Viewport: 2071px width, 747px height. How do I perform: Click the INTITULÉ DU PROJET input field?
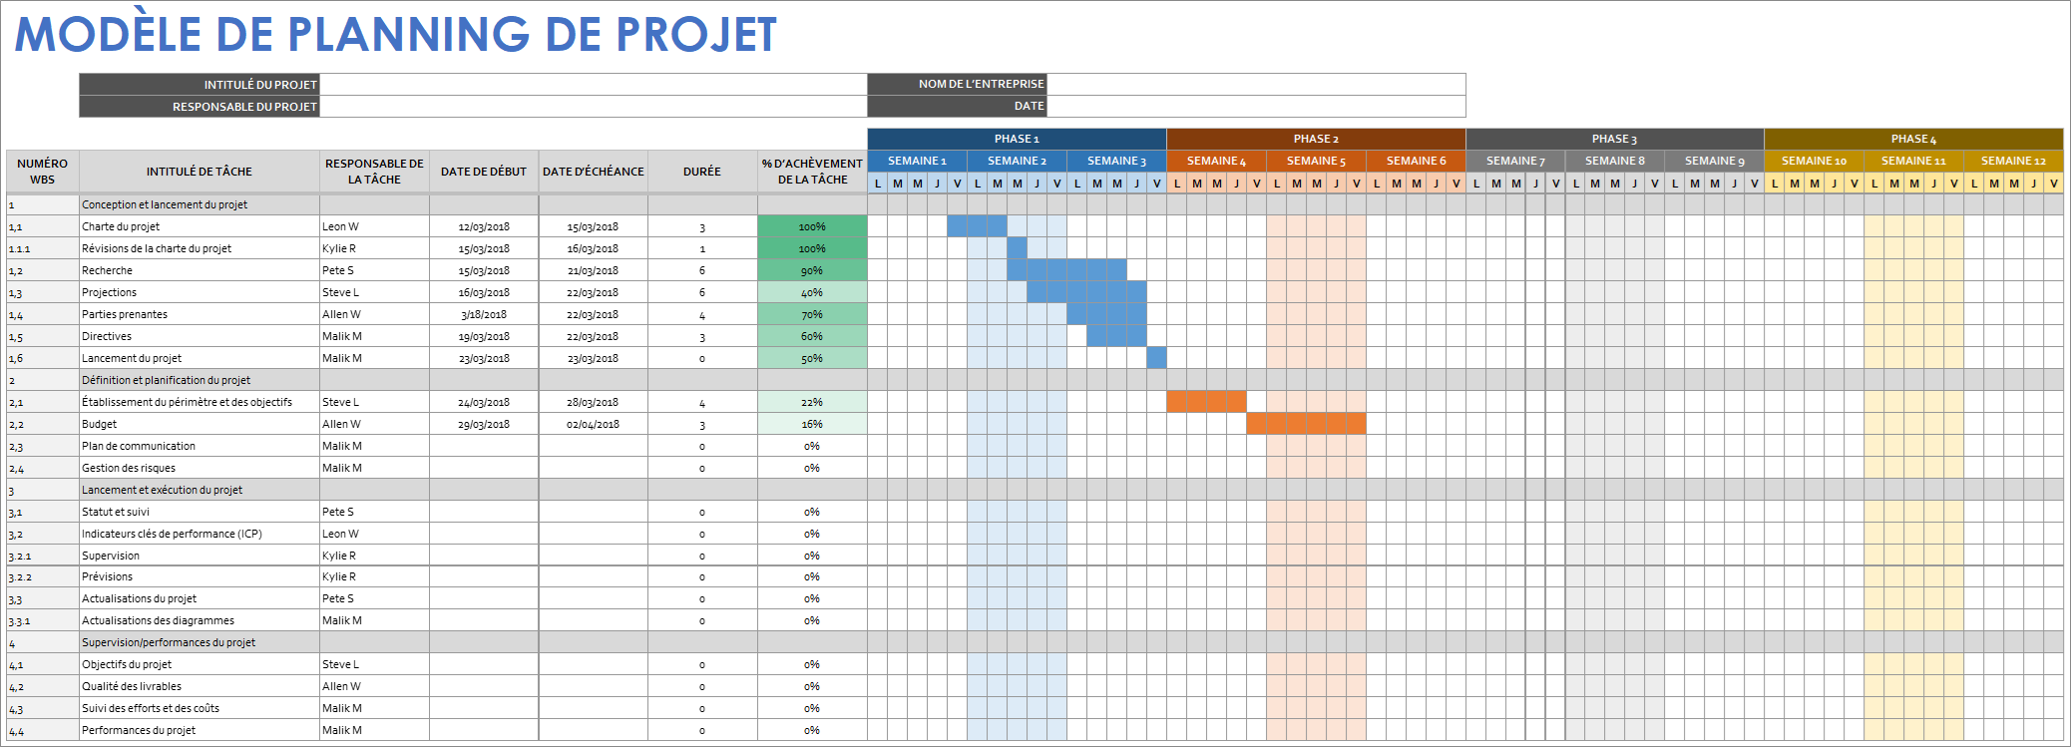tap(593, 85)
